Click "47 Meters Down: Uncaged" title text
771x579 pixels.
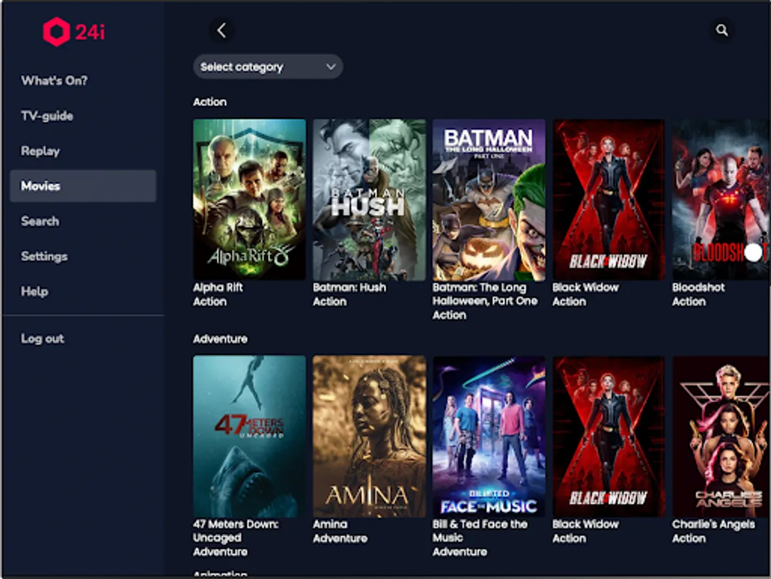tap(236, 531)
